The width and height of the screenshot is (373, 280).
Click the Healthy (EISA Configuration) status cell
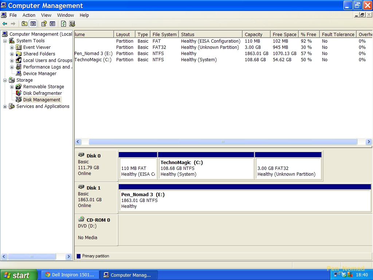pos(211,41)
